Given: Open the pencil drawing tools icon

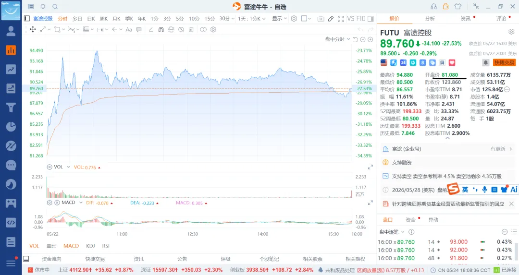Looking at the screenshot, I should 331,19.
